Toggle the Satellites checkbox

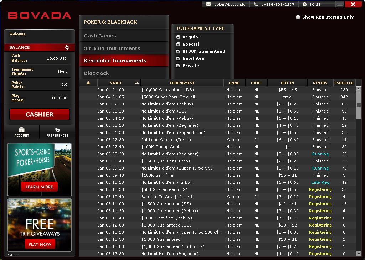pyautogui.click(x=178, y=58)
